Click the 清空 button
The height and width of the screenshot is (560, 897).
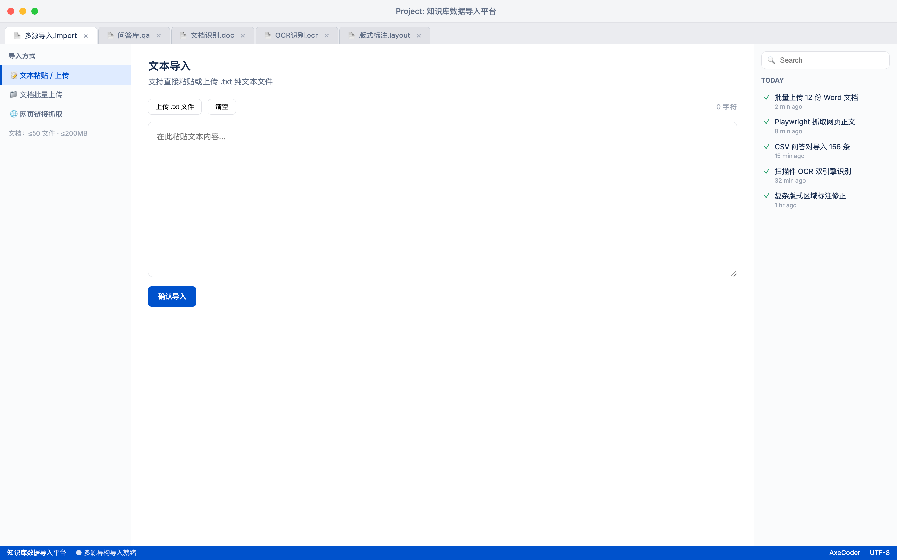(x=222, y=107)
